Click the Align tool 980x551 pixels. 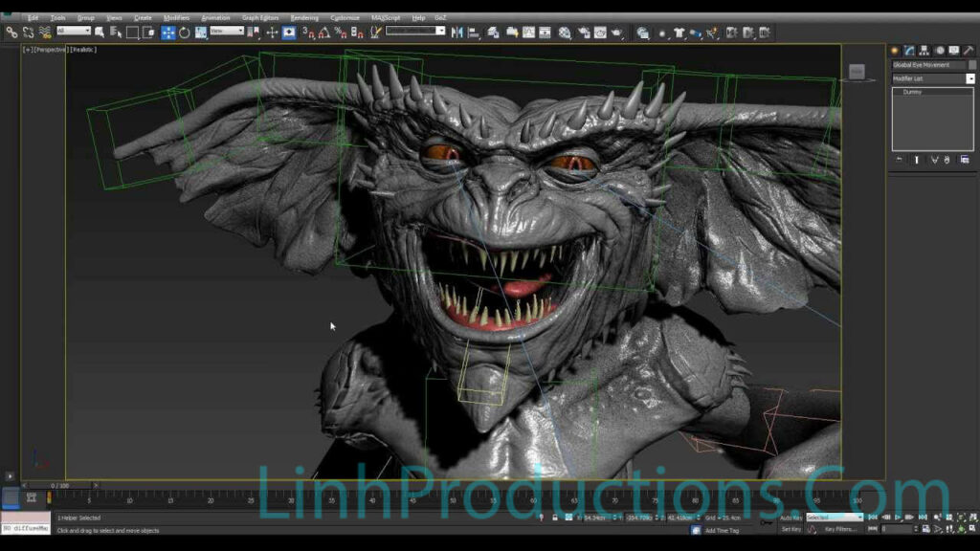point(474,33)
